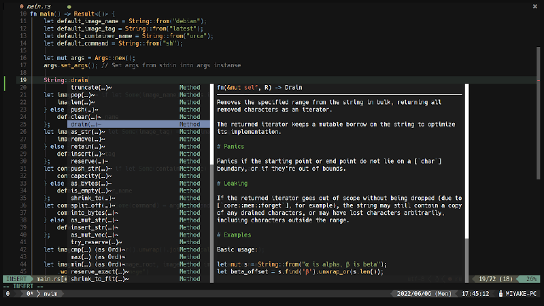
Task: Place cursor on String::drain in line 19
Action: coord(65,80)
